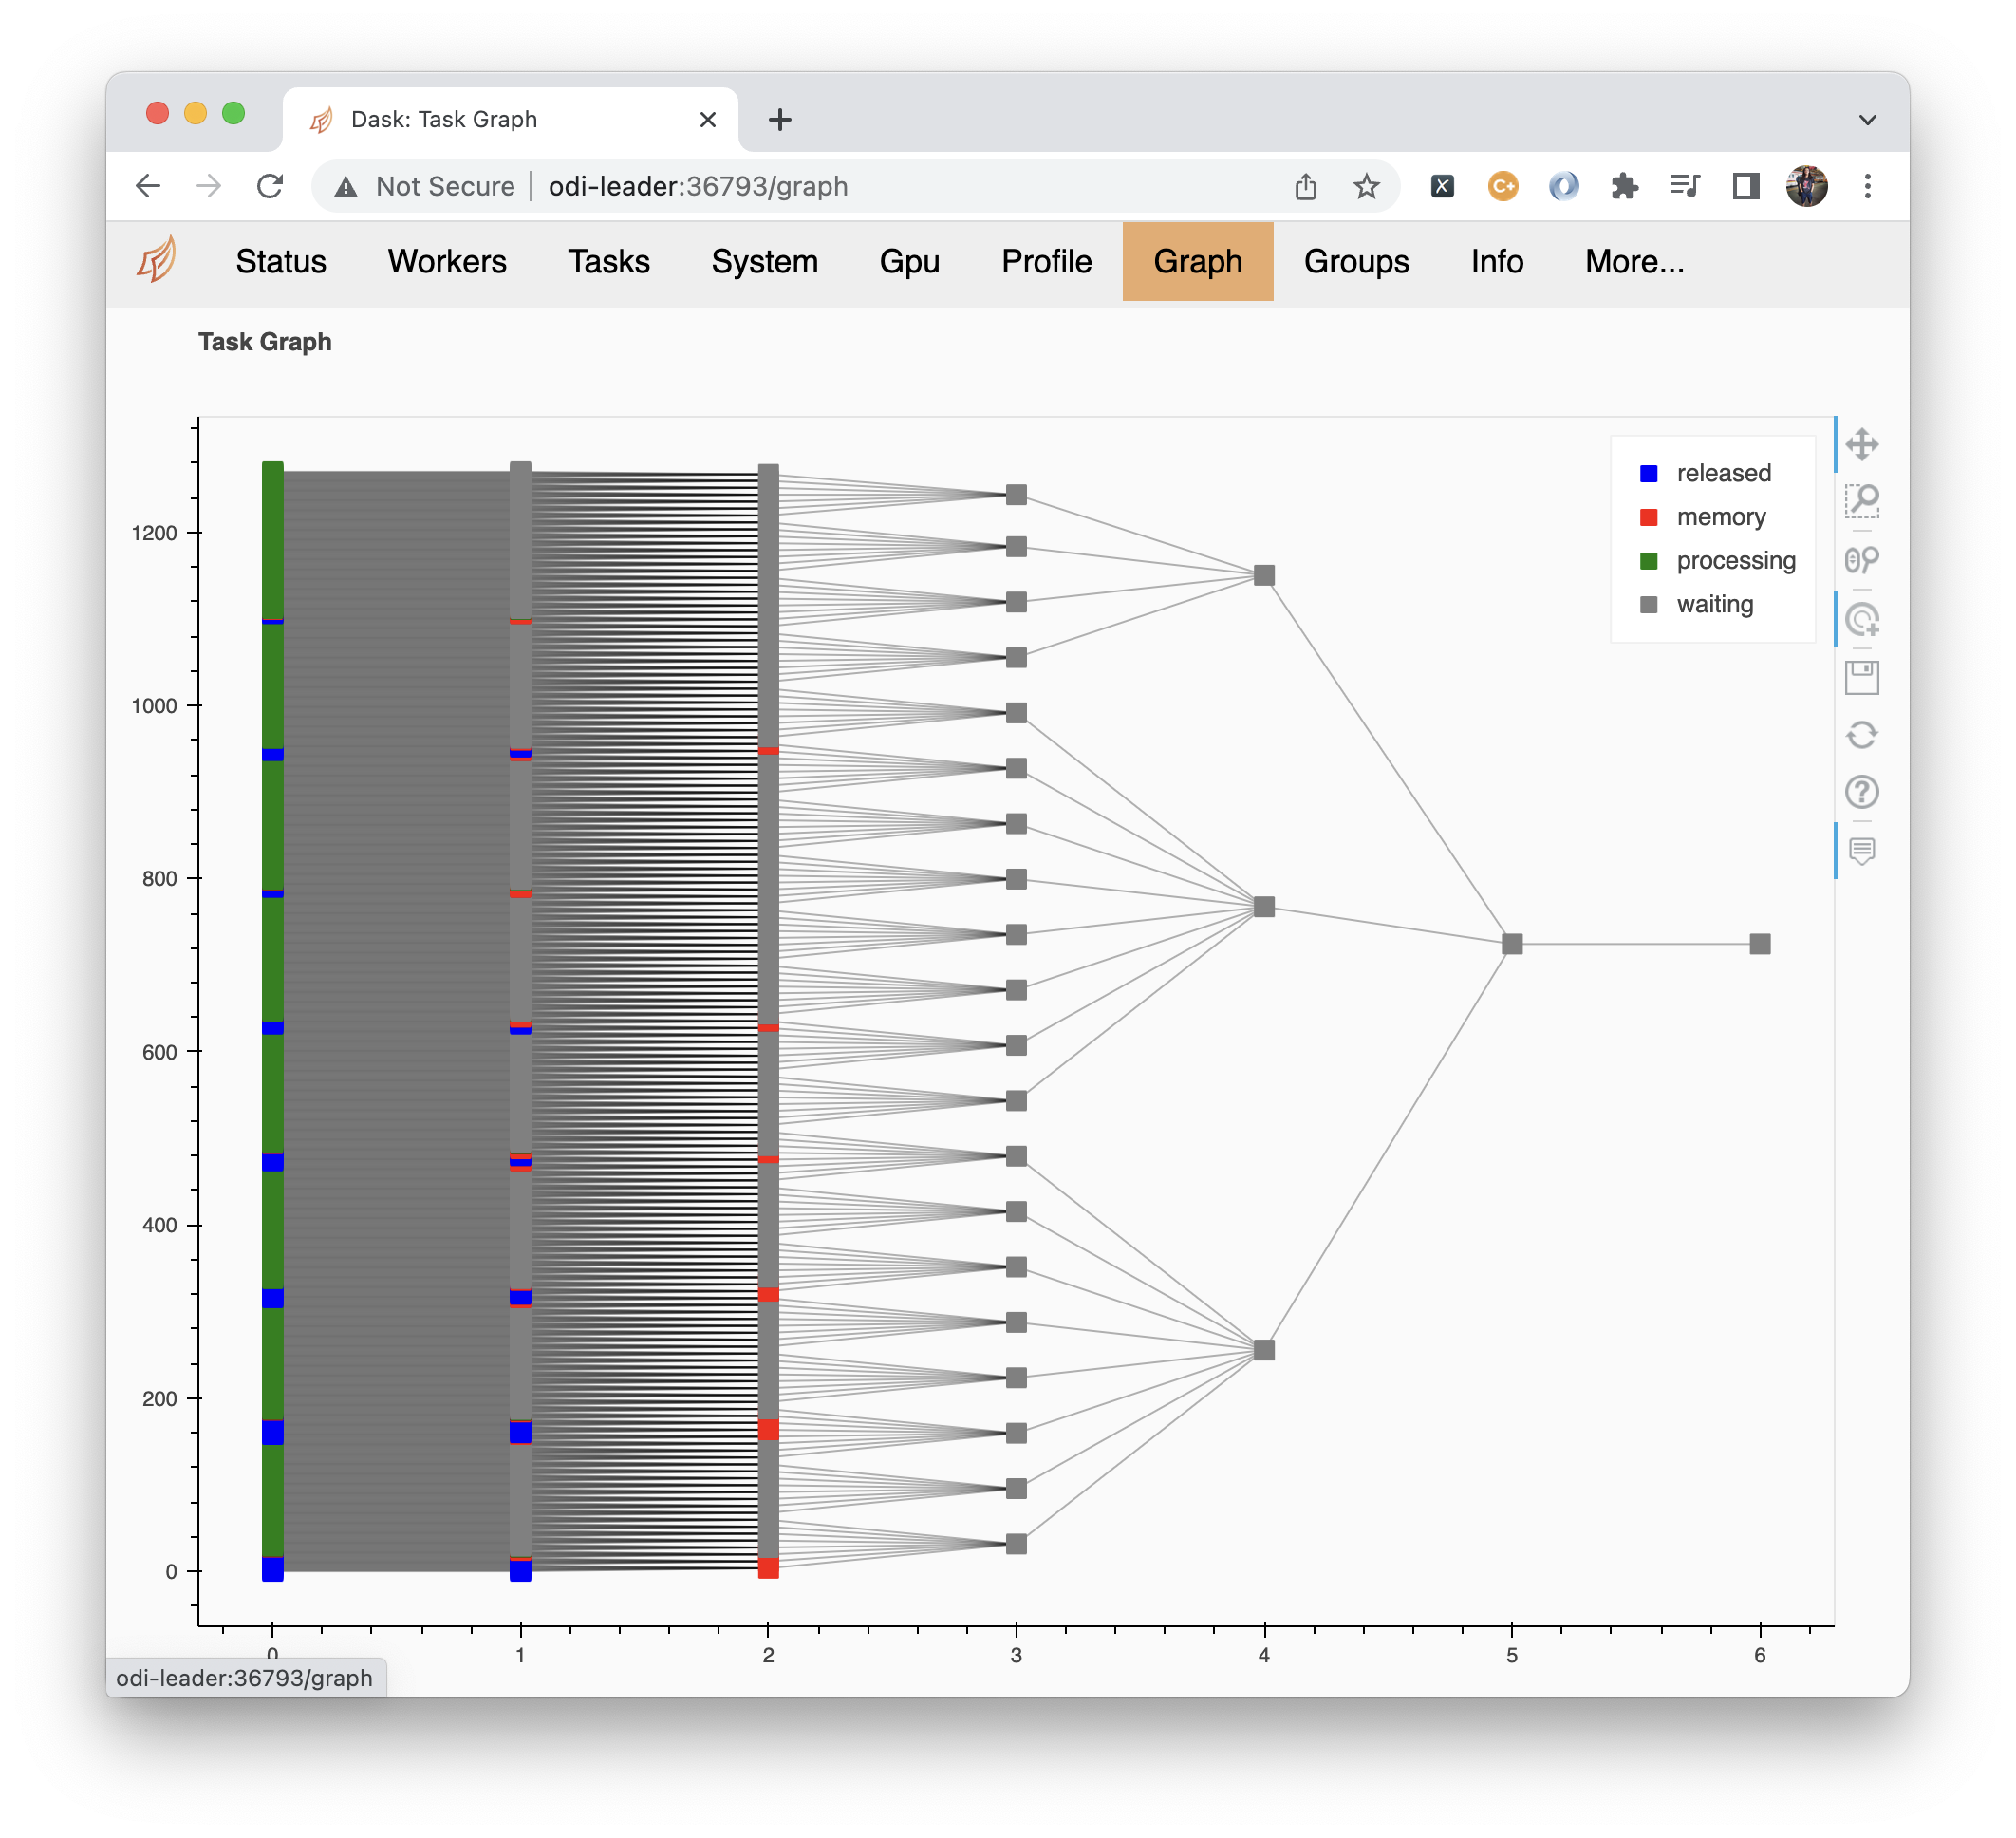Expand the More... menu
The height and width of the screenshot is (1838, 2016).
coord(1634,262)
